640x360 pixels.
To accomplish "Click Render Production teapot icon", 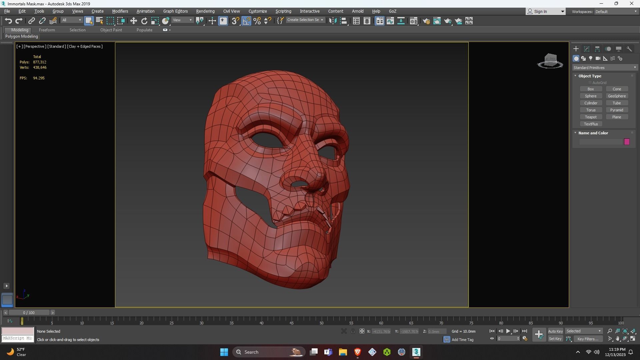I will coord(448,21).
